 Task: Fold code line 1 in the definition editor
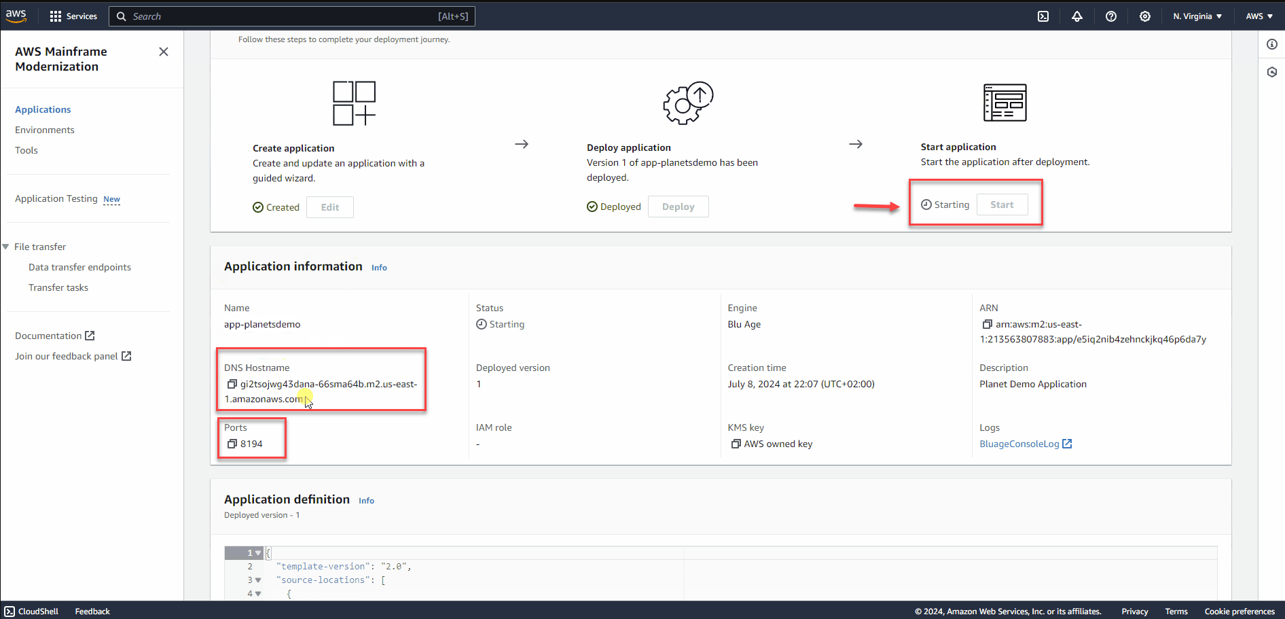pos(258,553)
